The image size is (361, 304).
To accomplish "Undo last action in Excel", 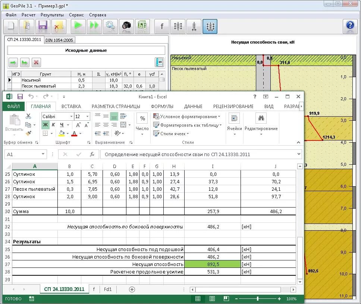I will (x=31, y=96).
